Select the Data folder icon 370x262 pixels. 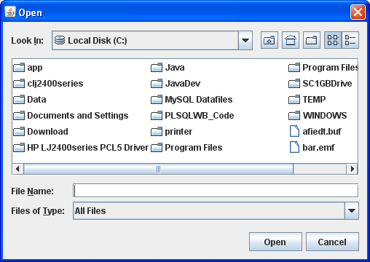[x=19, y=100]
